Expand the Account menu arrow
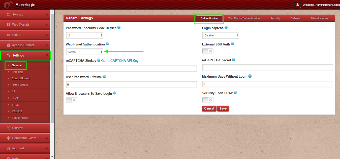Screen dimensions: 340x159 (47, 148)
